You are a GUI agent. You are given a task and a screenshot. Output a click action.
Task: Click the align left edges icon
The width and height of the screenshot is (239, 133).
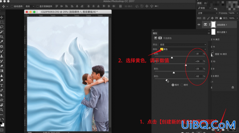tap(72, 6)
